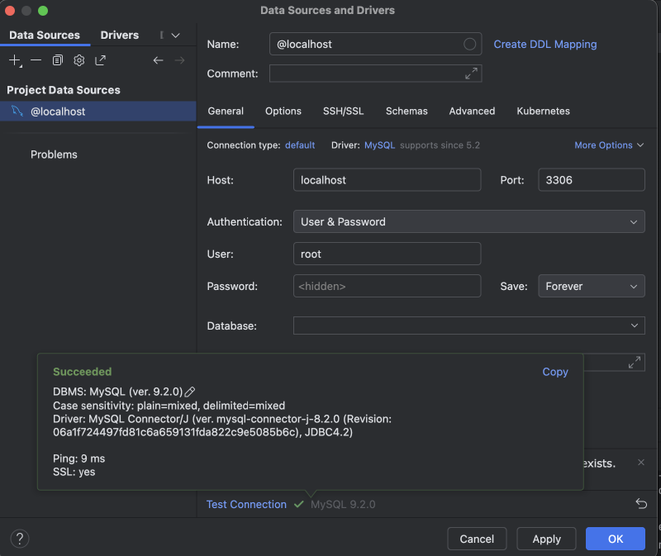Navigate forward with right arrow icon
Image resolution: width=661 pixels, height=556 pixels.
[179, 60]
